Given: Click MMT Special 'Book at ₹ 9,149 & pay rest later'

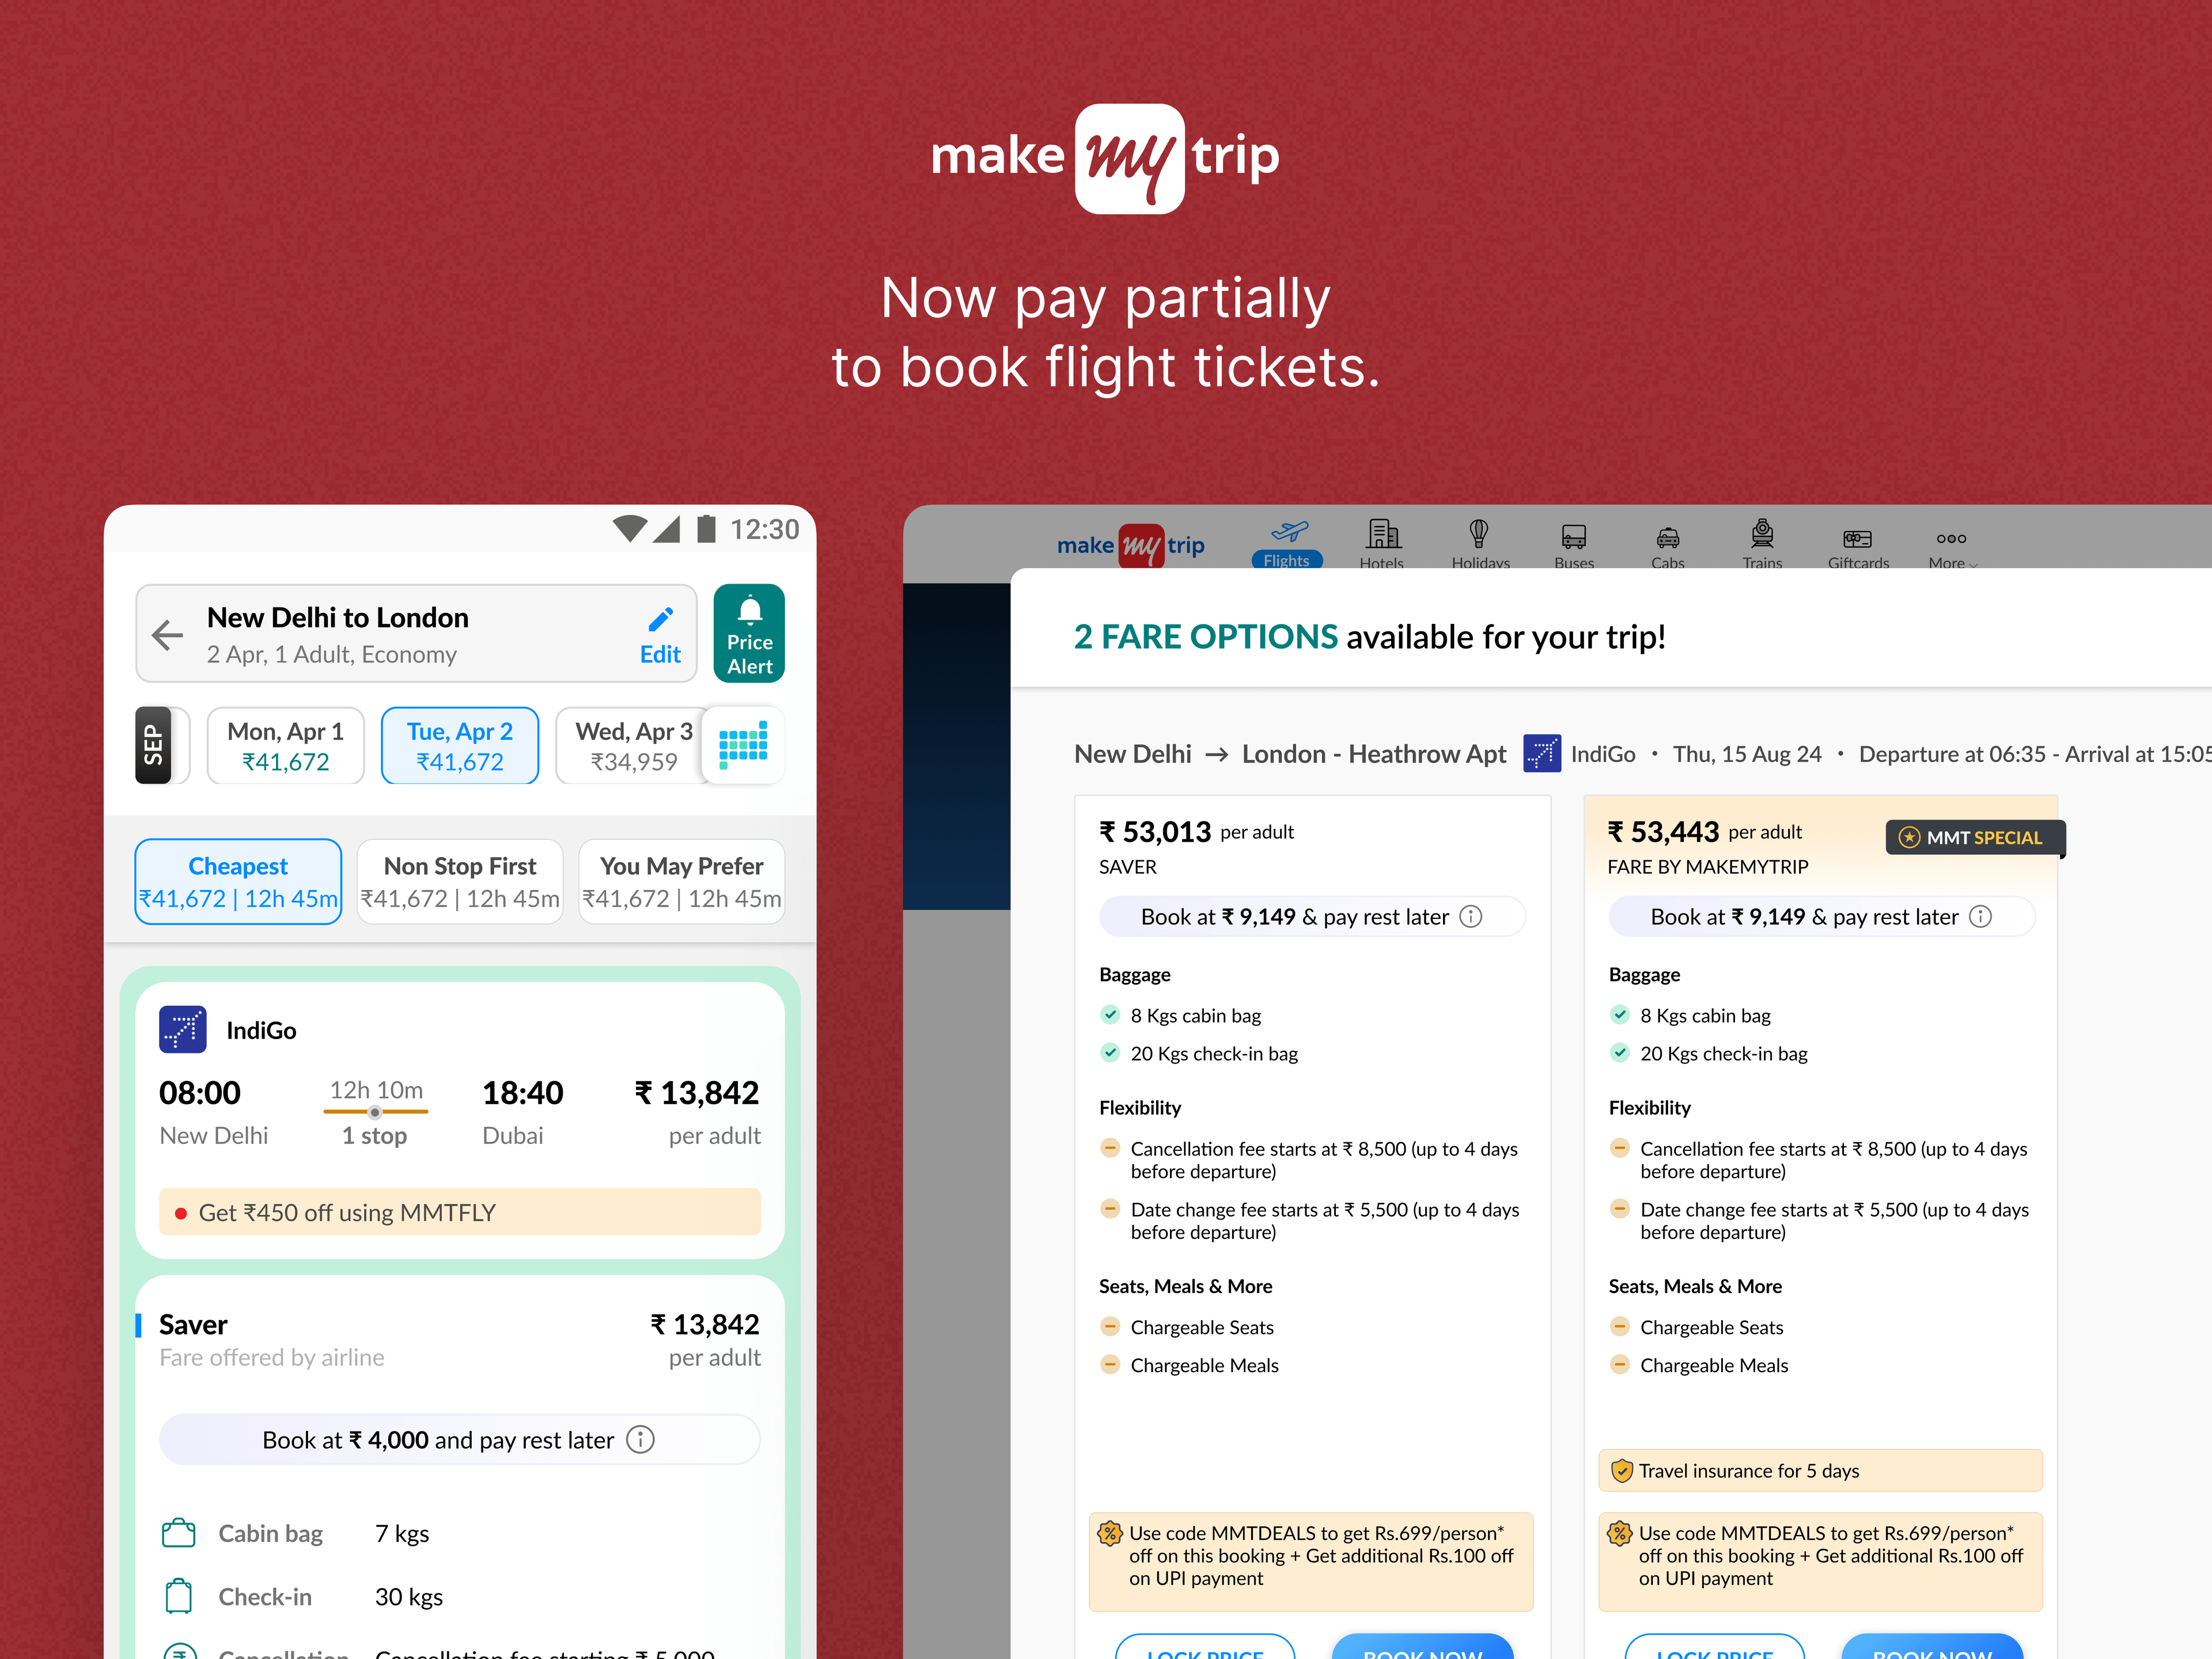Looking at the screenshot, I should [x=1821, y=917].
